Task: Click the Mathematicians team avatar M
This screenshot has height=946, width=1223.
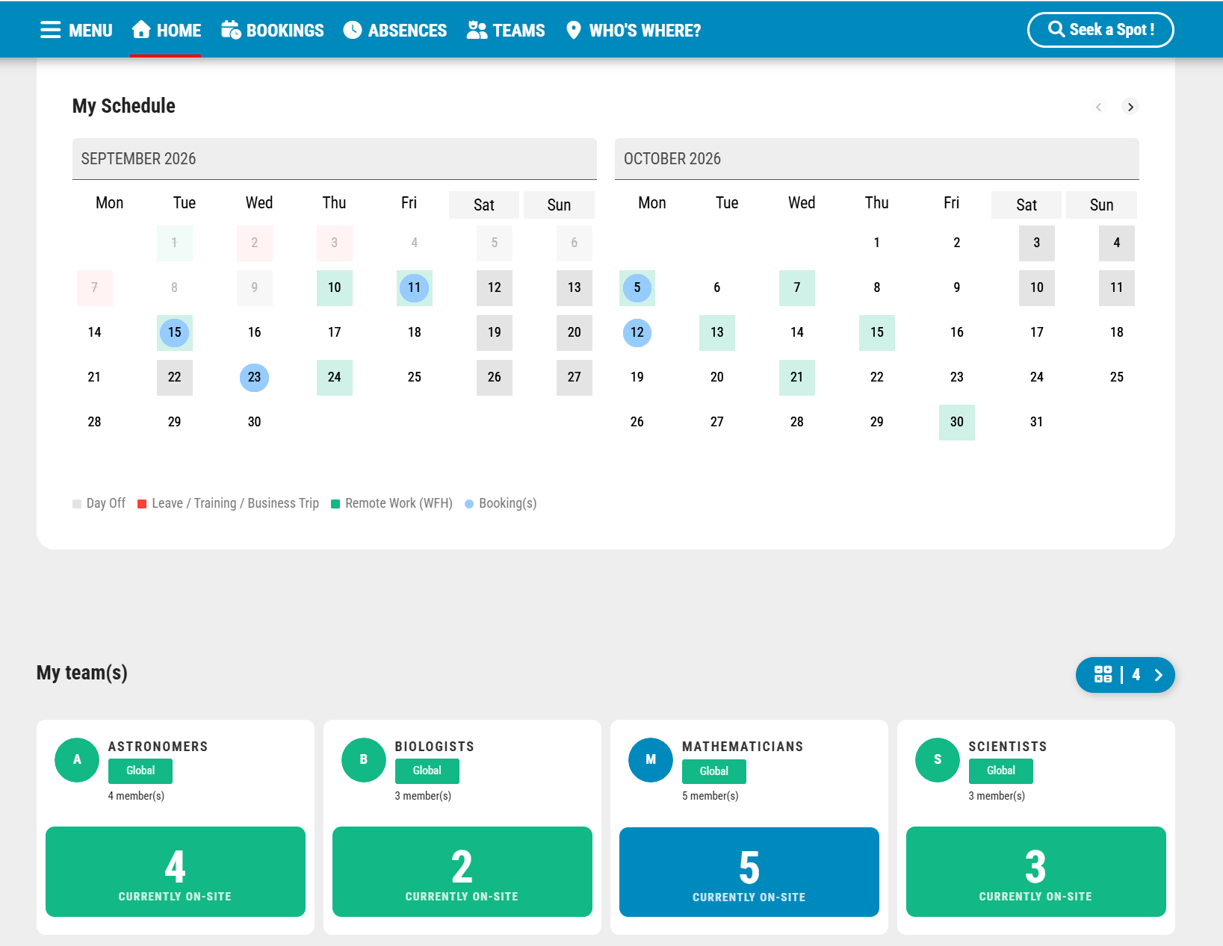Action: [651, 760]
